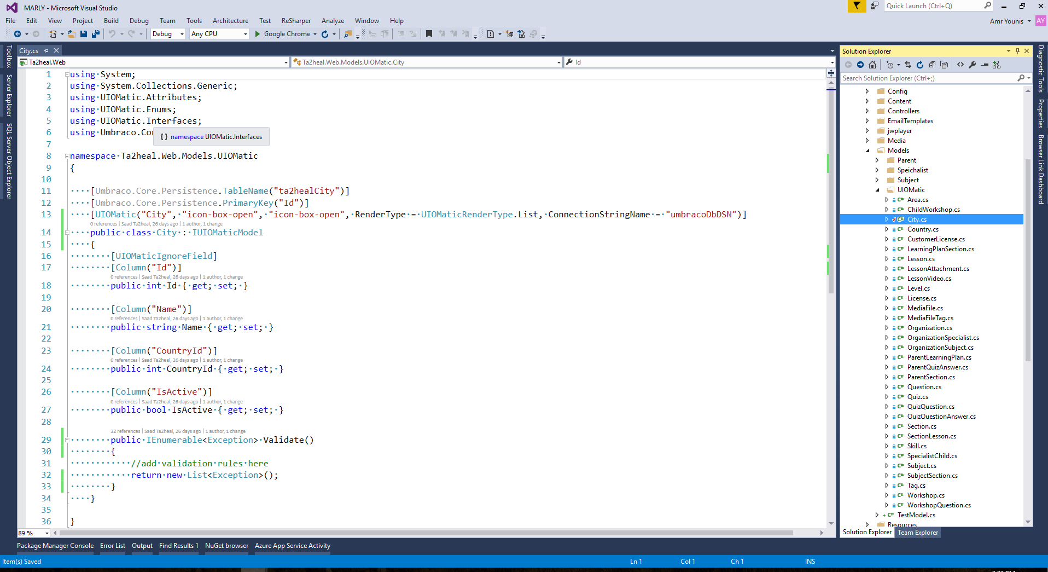Click the Find in Files toolbar icon
Screen dimensions: 1048x572
348,34
